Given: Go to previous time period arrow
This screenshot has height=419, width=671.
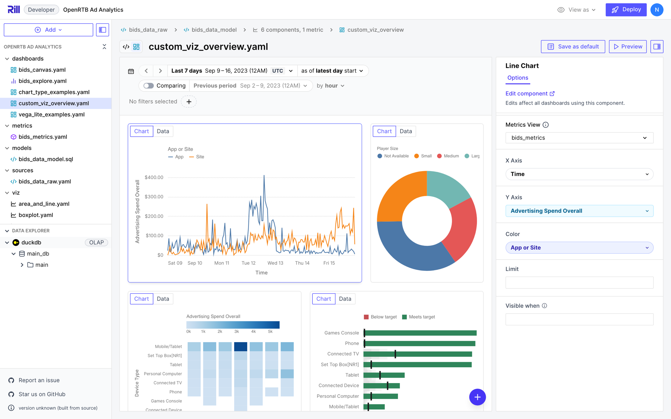Looking at the screenshot, I should tap(146, 71).
